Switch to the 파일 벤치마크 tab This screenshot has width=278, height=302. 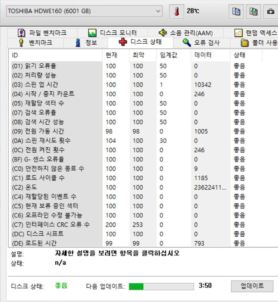click(x=42, y=33)
